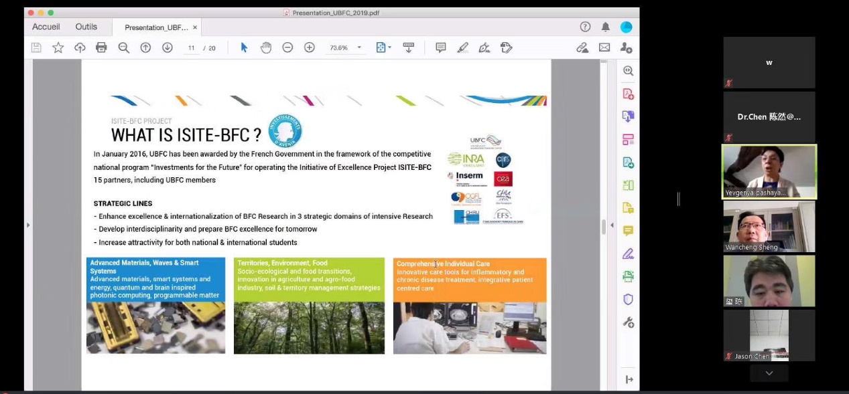The image size is (849, 394).
Task: Go to next page with down arrow
Action: (168, 47)
